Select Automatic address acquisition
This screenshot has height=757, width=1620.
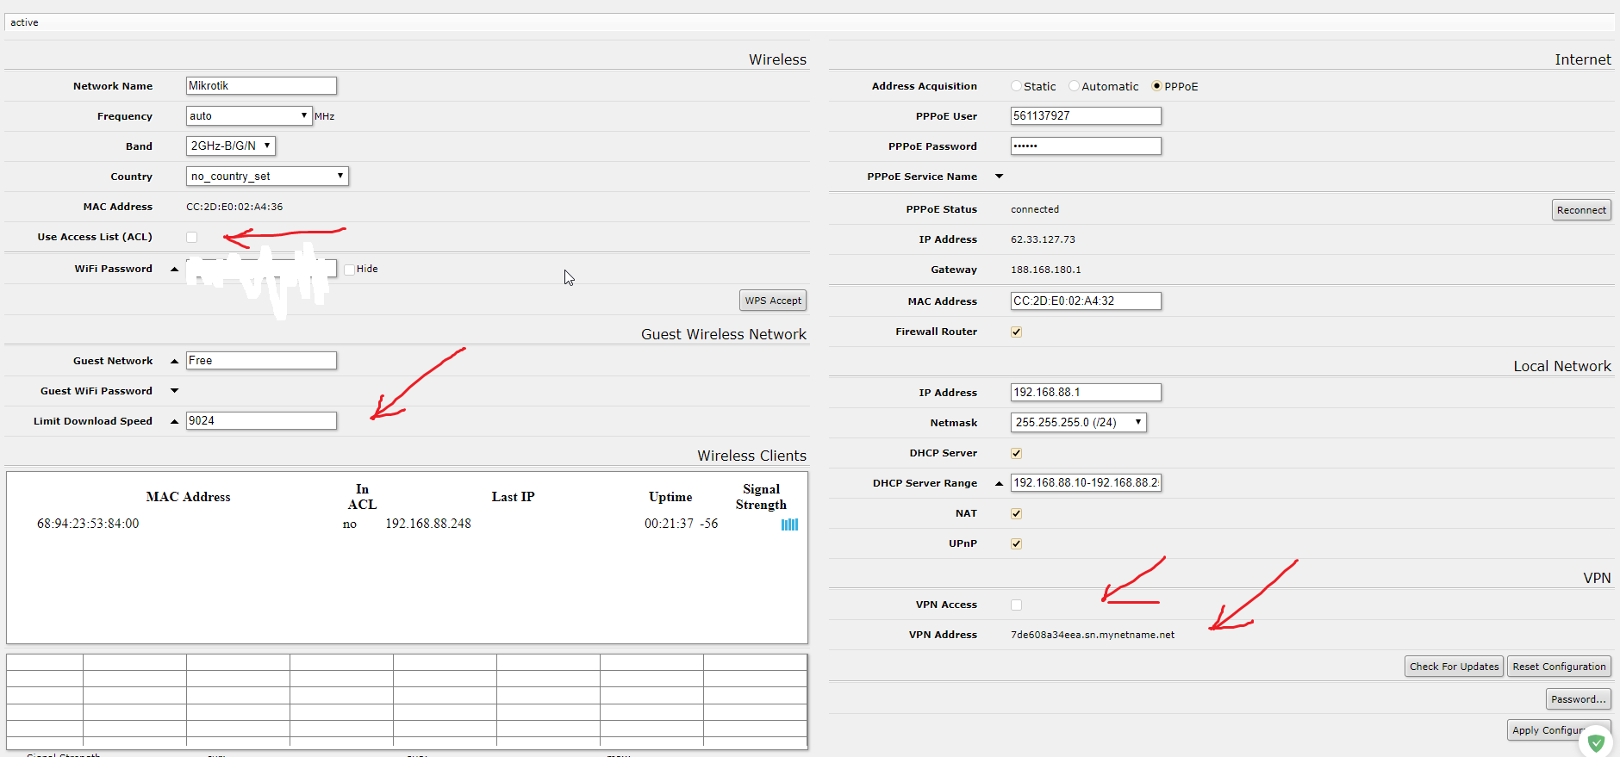[1074, 86]
